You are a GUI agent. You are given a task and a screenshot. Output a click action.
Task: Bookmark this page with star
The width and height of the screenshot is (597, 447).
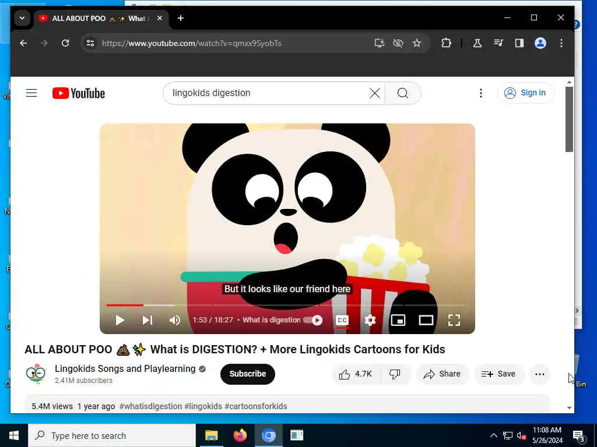(417, 43)
